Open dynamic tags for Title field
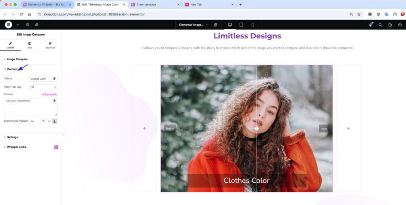 [54, 79]
